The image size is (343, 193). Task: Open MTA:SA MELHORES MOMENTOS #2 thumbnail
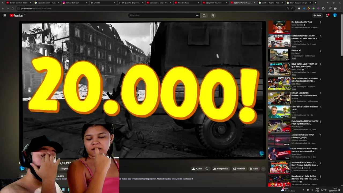click(x=279, y=98)
